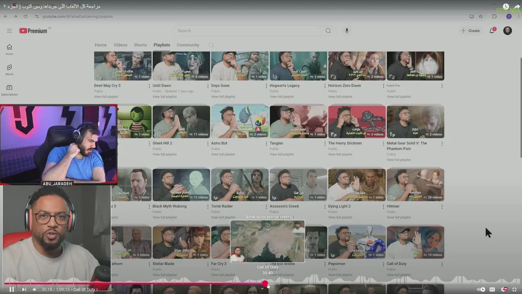This screenshot has height=294, width=522.
Task: Click the Stellar Blade playlist title
Action: [x=164, y=264]
